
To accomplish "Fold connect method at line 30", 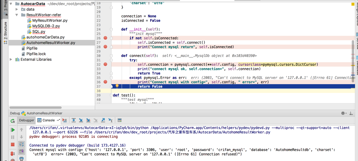I will pyautogui.click(x=111, y=56).
